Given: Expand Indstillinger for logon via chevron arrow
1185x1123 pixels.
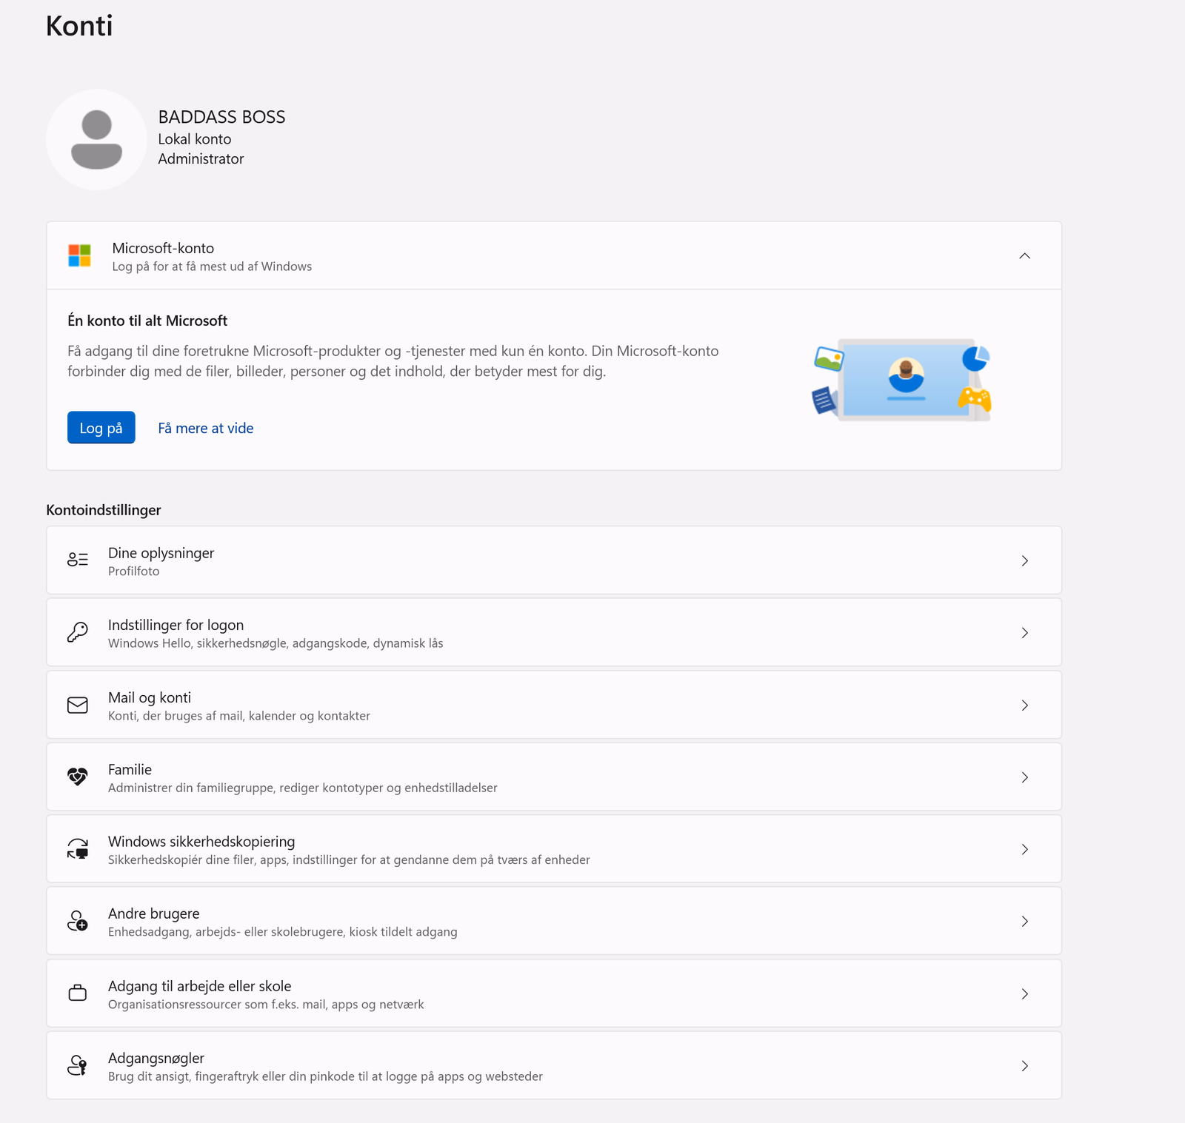Looking at the screenshot, I should [x=1024, y=633].
